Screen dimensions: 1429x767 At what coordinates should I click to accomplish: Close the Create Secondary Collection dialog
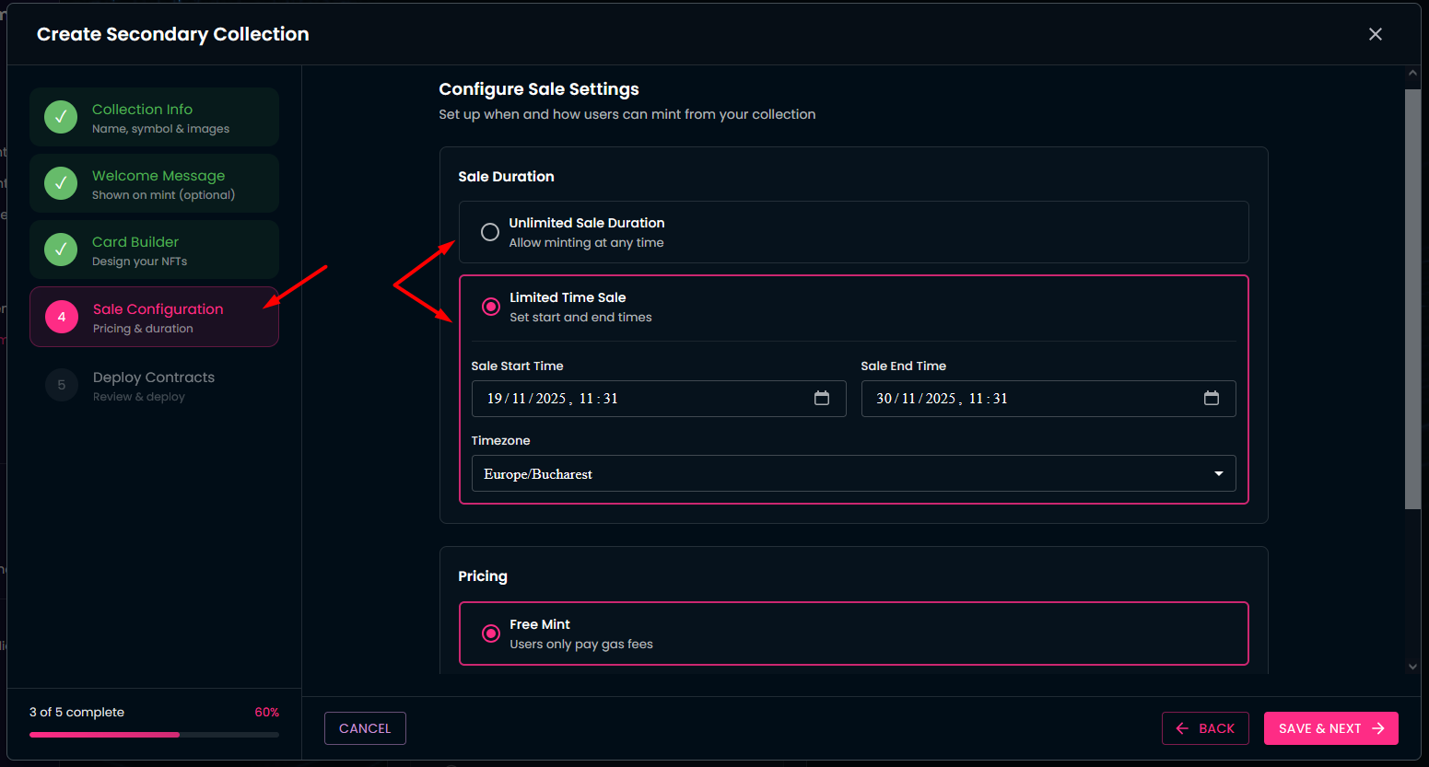(1376, 34)
